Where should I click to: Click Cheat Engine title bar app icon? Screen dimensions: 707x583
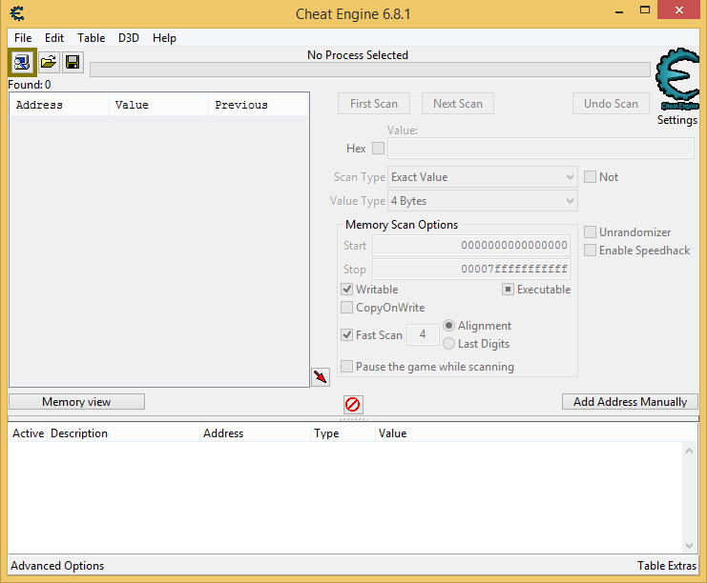(17, 13)
